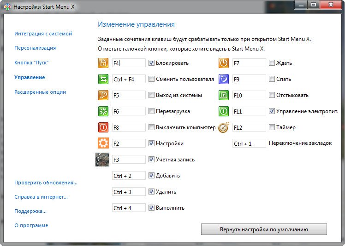The image size is (345, 246).
Task: Click Вернуть настройки по умолчанию button
Action: (264, 229)
